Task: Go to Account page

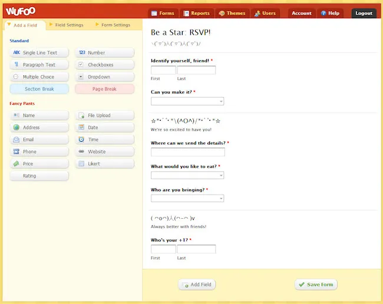Action: [302, 13]
